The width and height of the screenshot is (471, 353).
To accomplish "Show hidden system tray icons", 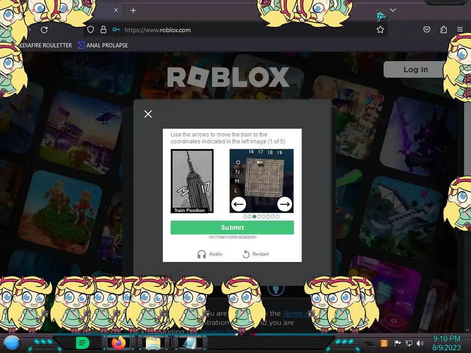I will coord(369,344).
